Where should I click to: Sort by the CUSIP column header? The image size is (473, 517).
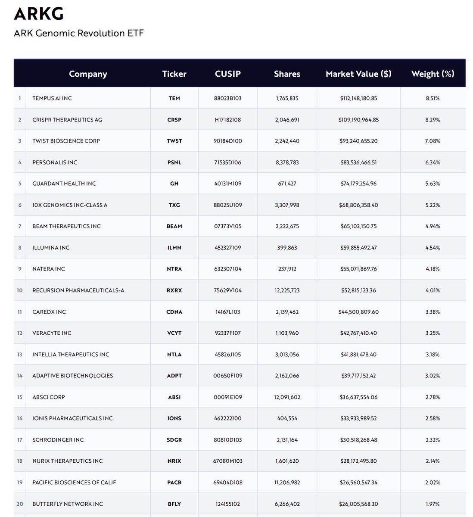(x=227, y=74)
